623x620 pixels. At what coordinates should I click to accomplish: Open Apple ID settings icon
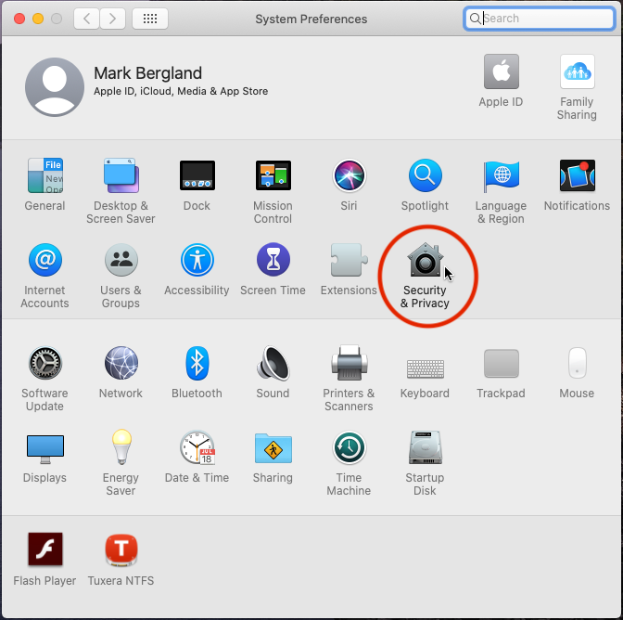501,71
